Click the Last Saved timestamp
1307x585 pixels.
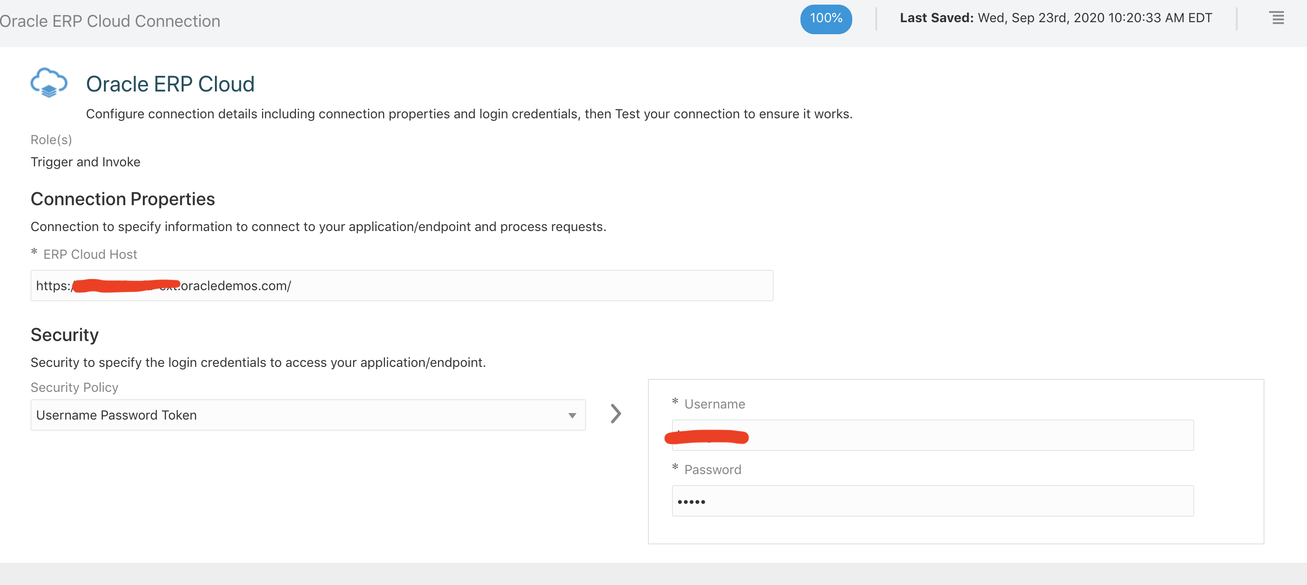point(1055,18)
